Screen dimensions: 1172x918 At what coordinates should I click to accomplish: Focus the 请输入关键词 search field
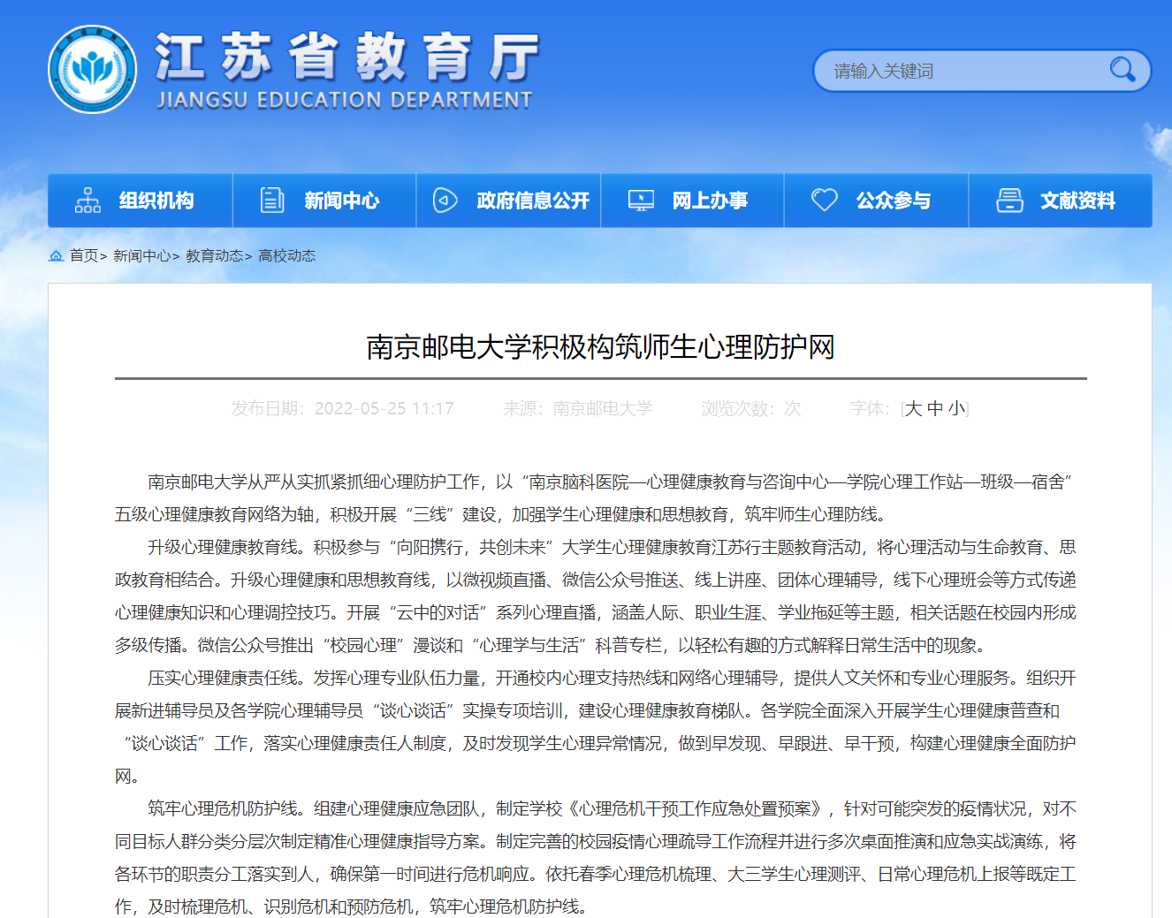click(x=982, y=71)
